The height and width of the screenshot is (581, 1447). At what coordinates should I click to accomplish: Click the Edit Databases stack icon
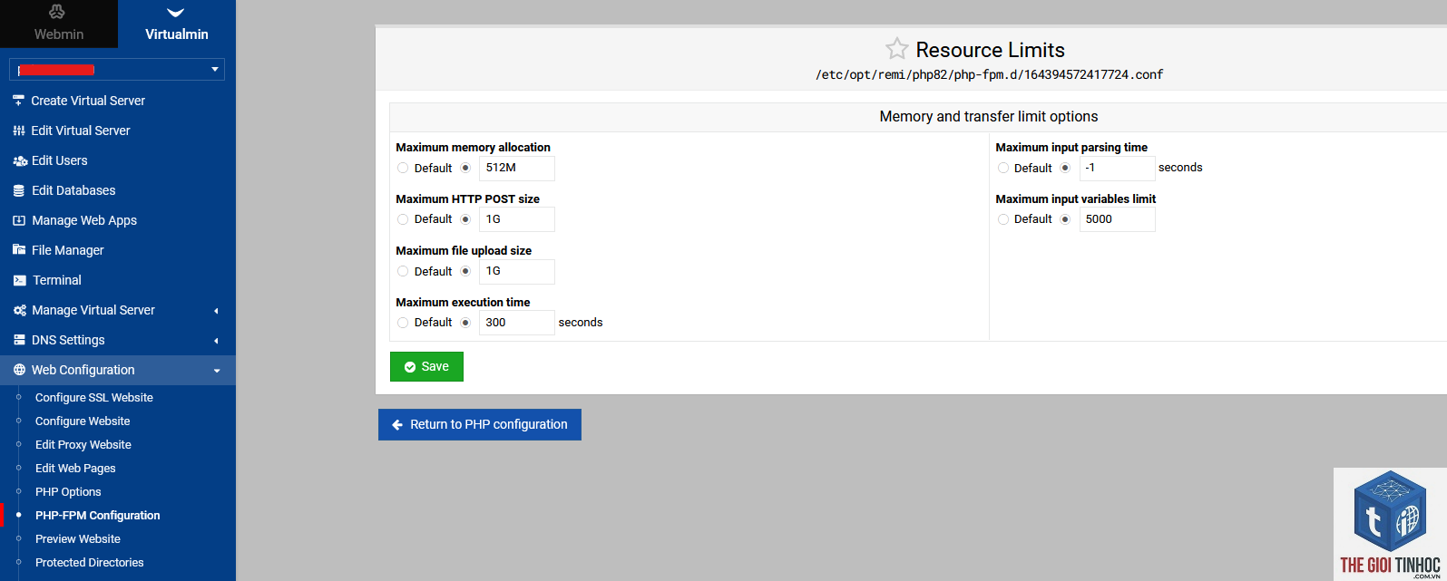click(18, 190)
